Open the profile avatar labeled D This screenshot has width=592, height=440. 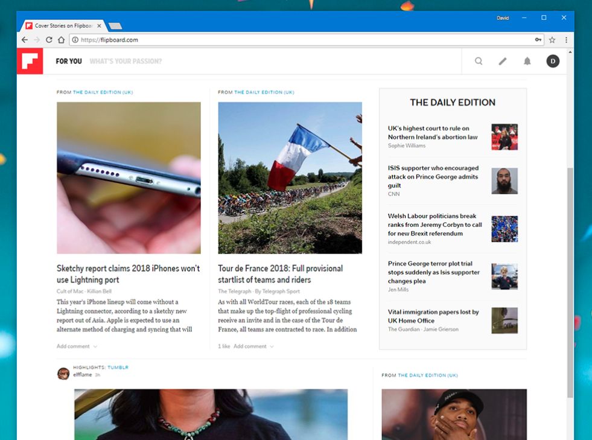[553, 61]
